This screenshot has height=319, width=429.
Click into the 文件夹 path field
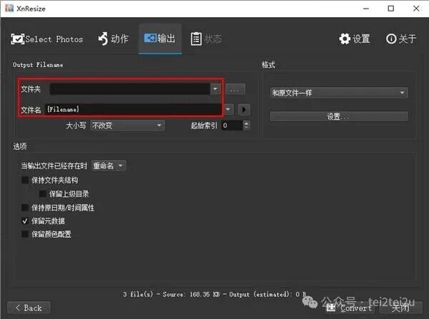[x=130, y=88]
